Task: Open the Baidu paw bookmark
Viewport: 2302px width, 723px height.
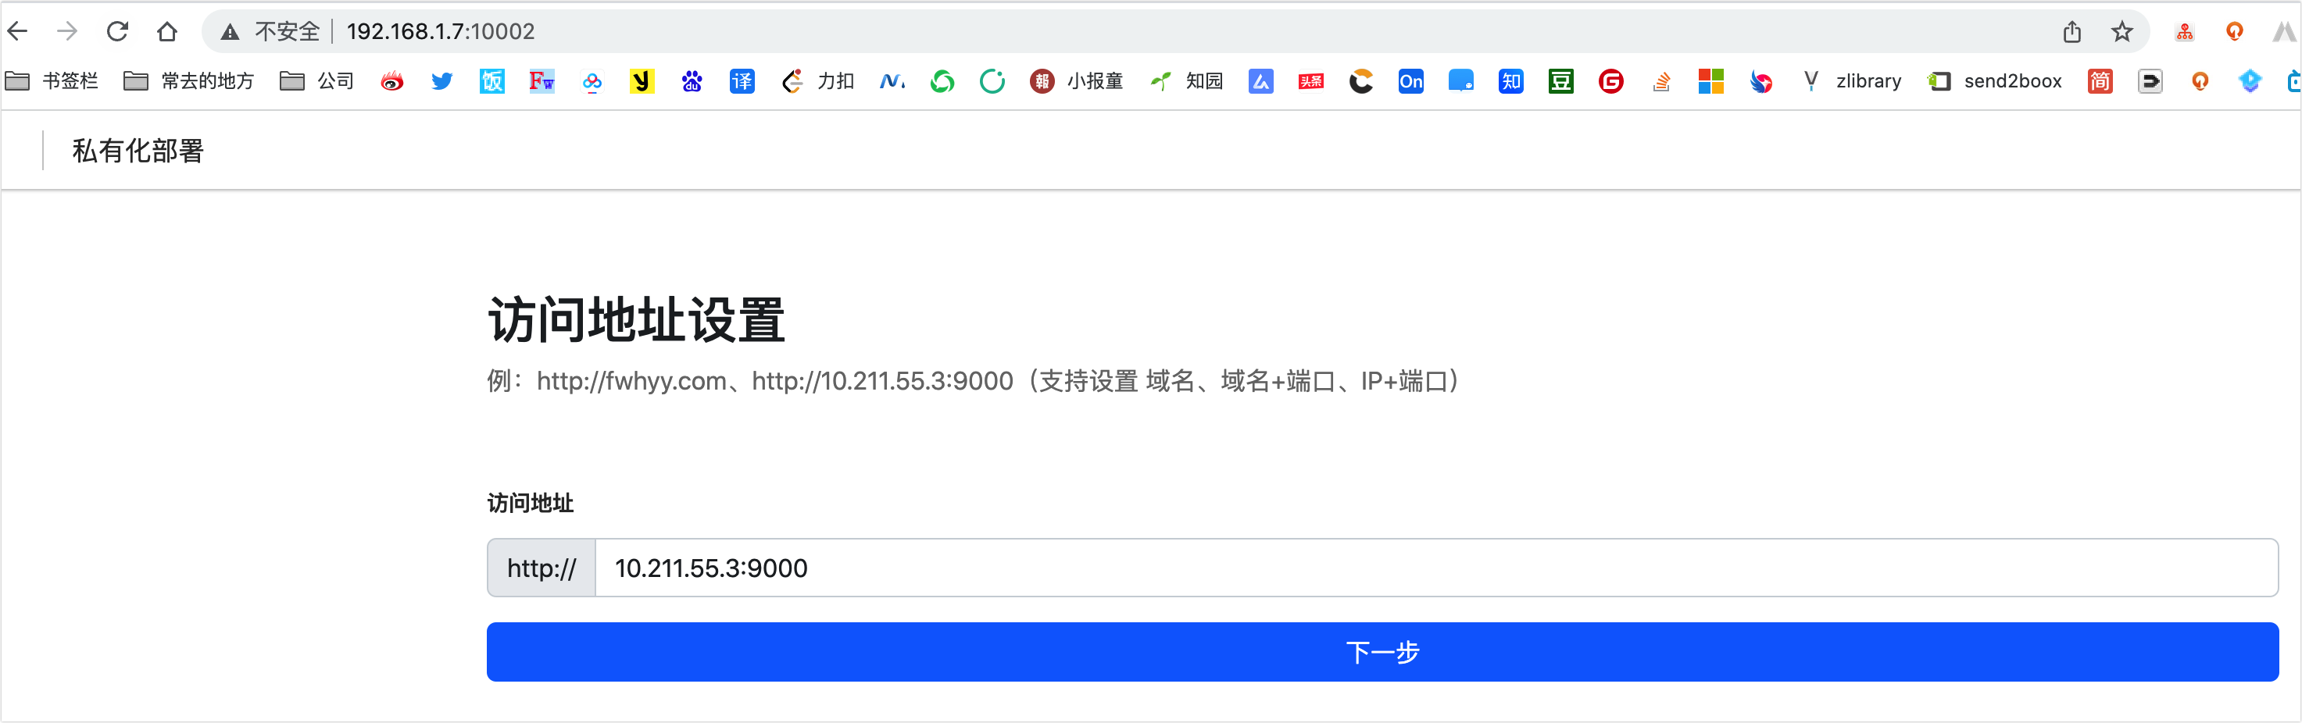Action: click(692, 81)
